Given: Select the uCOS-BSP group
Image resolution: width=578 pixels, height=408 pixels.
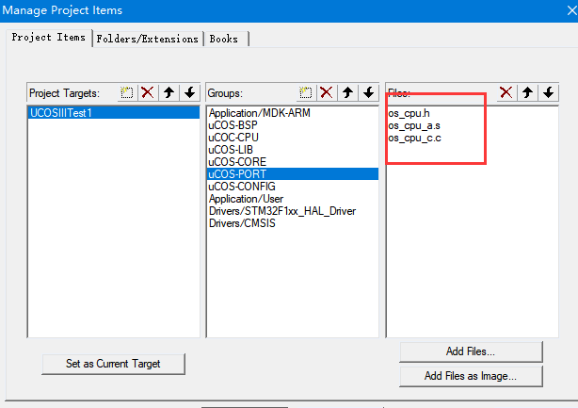Looking at the screenshot, I should pyautogui.click(x=293, y=125).
